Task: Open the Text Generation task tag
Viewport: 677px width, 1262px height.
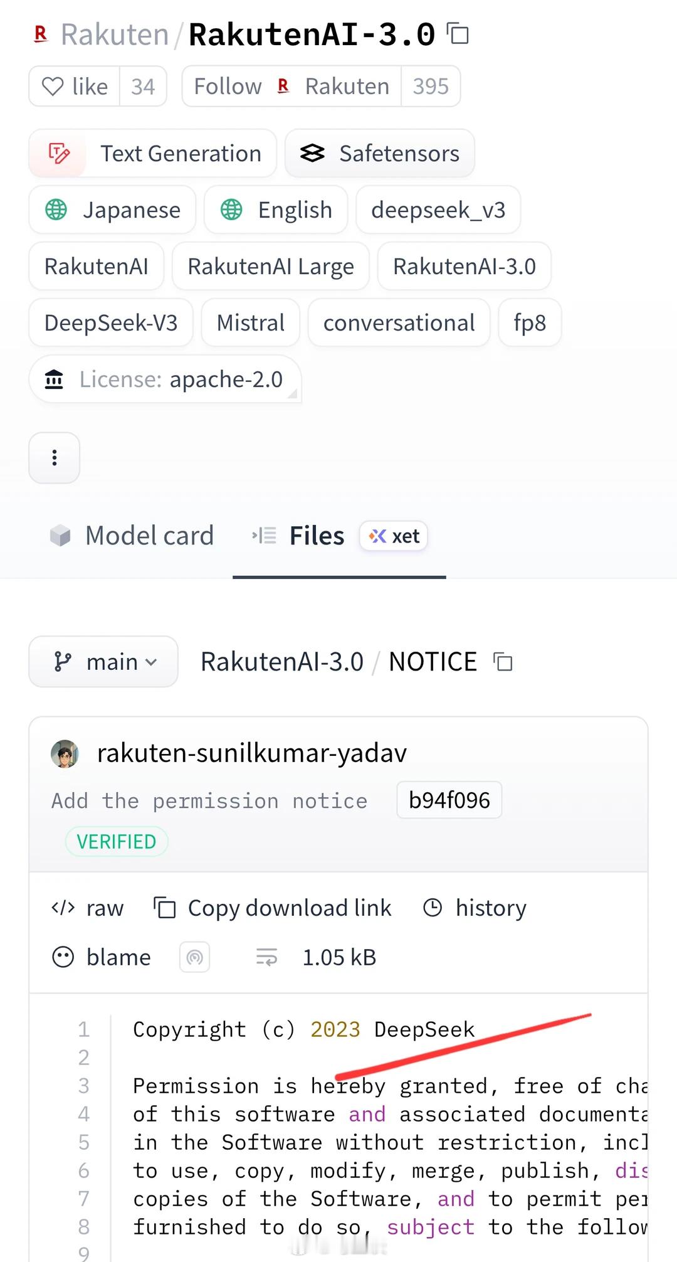Action: [x=152, y=154]
